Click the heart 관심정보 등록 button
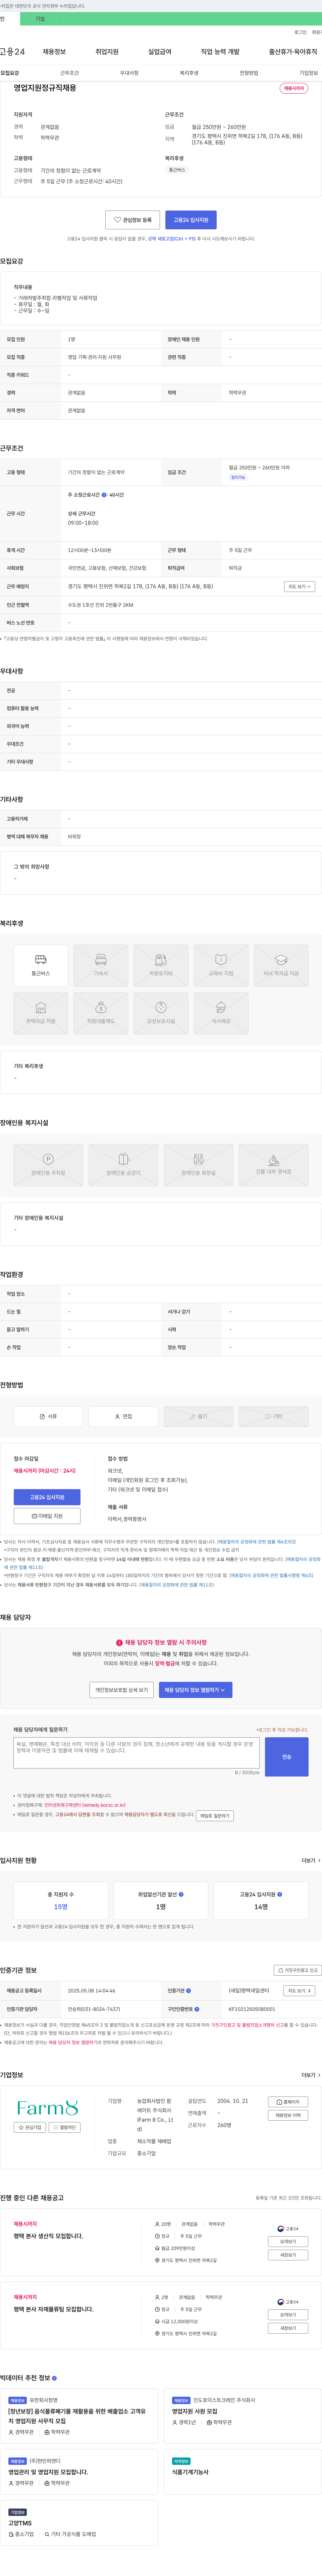Image resolution: width=322 pixels, height=2576 pixels. click(133, 220)
